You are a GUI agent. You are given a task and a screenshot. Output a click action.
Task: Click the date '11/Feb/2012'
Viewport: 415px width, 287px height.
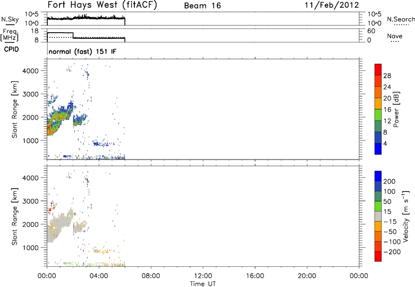[331, 5]
